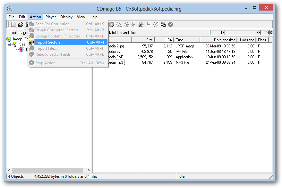Open the View menu
The image size is (282, 188).
tap(81, 17)
